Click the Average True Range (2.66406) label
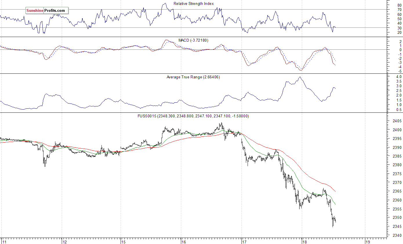The image size is (403, 244). point(193,77)
